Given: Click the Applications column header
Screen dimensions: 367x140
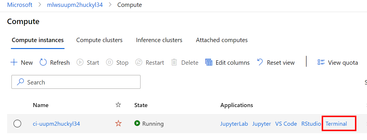Looking at the screenshot, I should (x=237, y=105).
